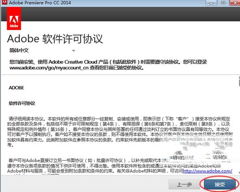Click the red Adobe logo
Image resolution: width=240 pixels, height=192 pixels.
pyautogui.click(x=14, y=19)
